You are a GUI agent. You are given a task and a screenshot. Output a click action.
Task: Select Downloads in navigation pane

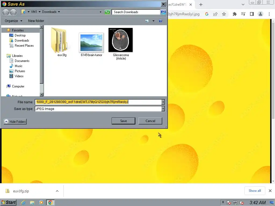coord(22,40)
